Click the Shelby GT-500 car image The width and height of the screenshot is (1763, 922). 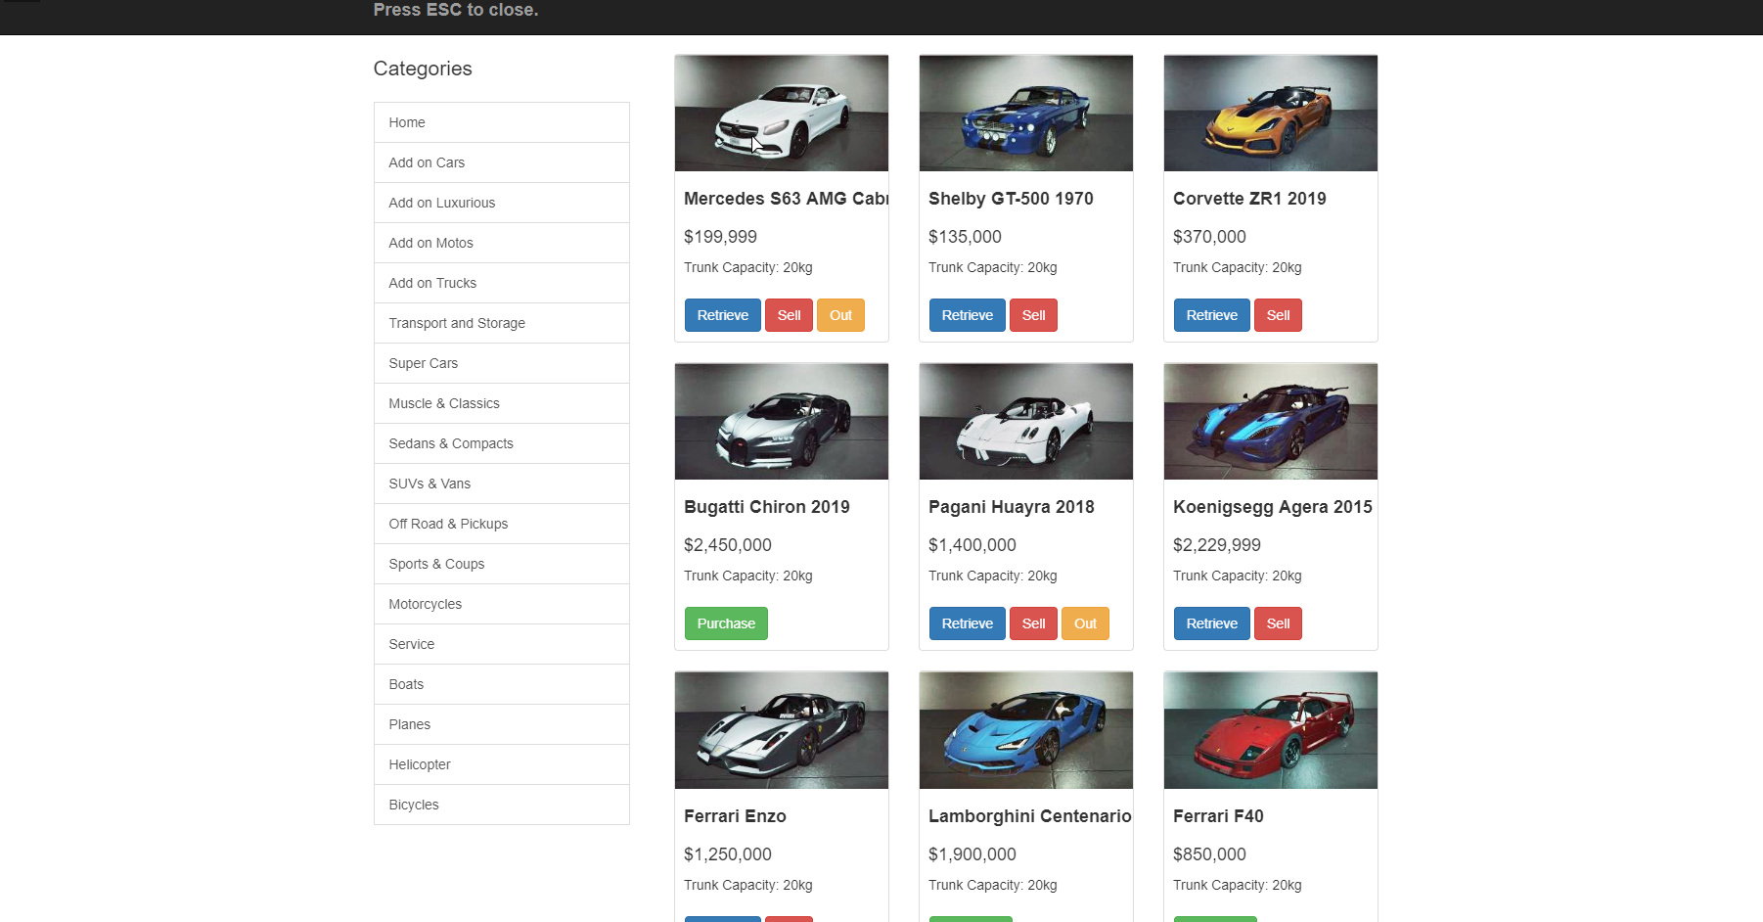click(1026, 114)
